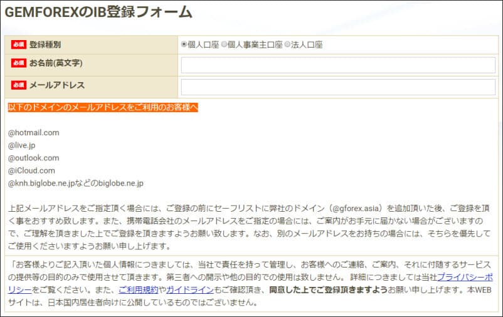This screenshot has width=503, height=317.
Task: Click the お名前(英文字) field label
Action: pos(56,63)
